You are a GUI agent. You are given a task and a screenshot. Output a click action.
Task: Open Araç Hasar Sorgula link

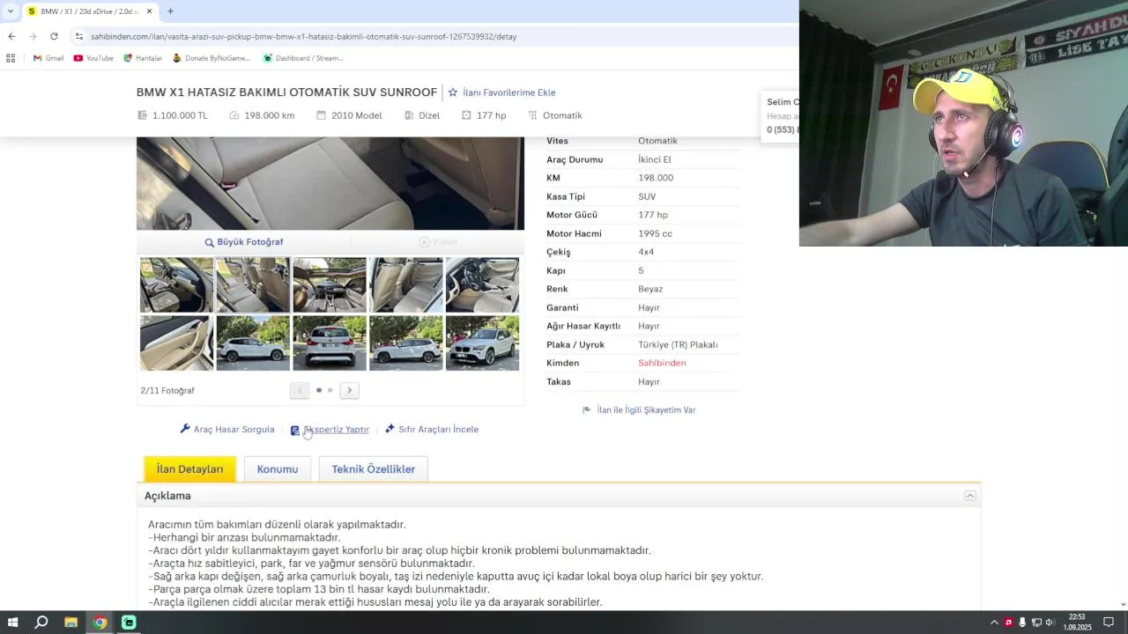tap(227, 430)
